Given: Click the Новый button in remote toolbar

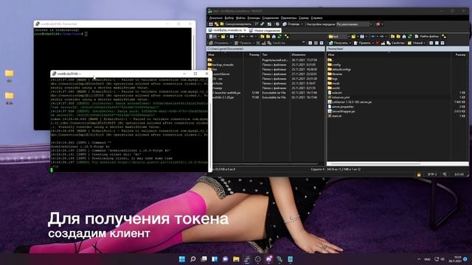Looking at the screenshot, I should pos(415,43).
